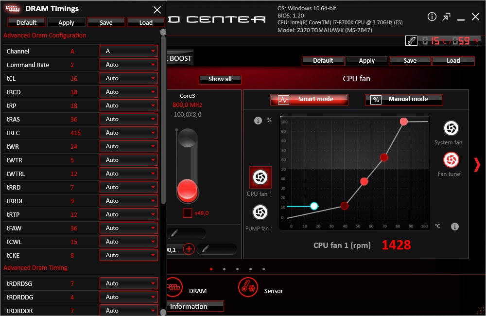Open the Sensor thermometer icon

coord(248,287)
